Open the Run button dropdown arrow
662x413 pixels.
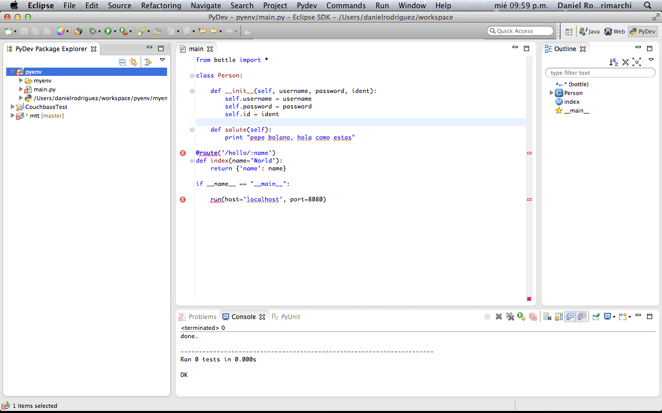click(115, 31)
